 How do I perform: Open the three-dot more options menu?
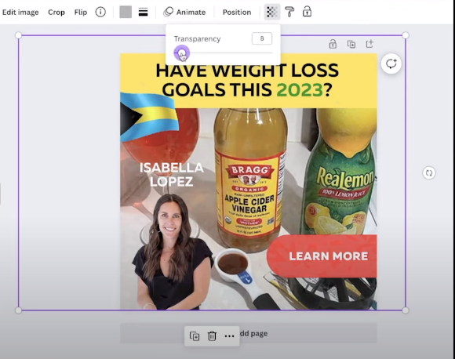click(229, 336)
